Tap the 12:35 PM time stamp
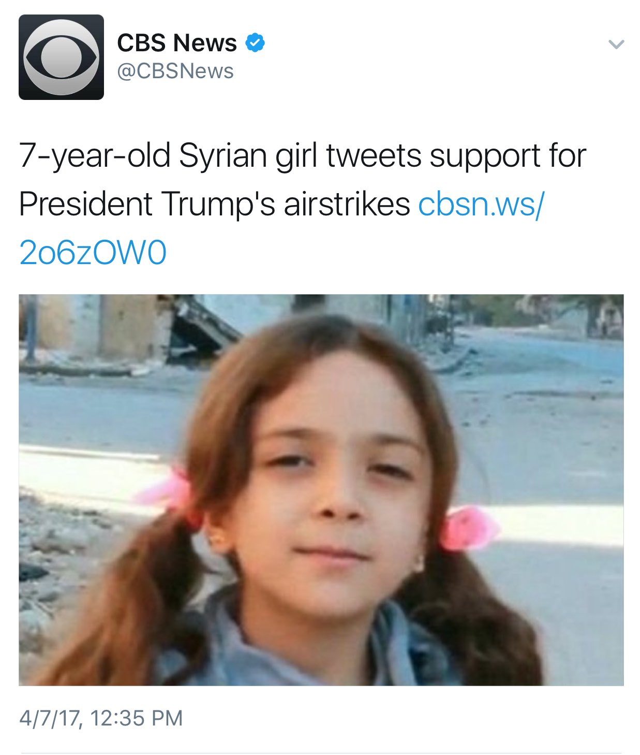640x755 pixels. tap(137, 719)
